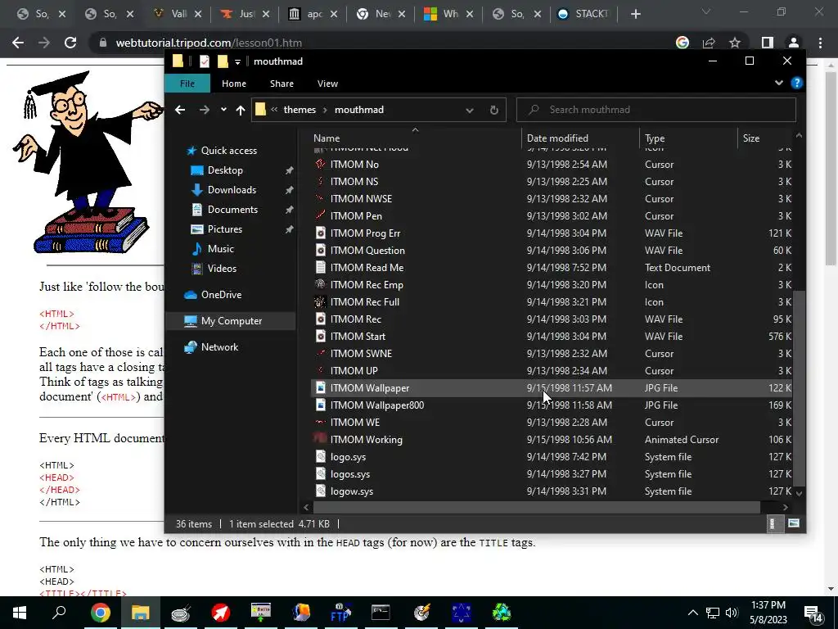Open Downloads in the navigation pane
The height and width of the screenshot is (629, 838).
tap(232, 190)
